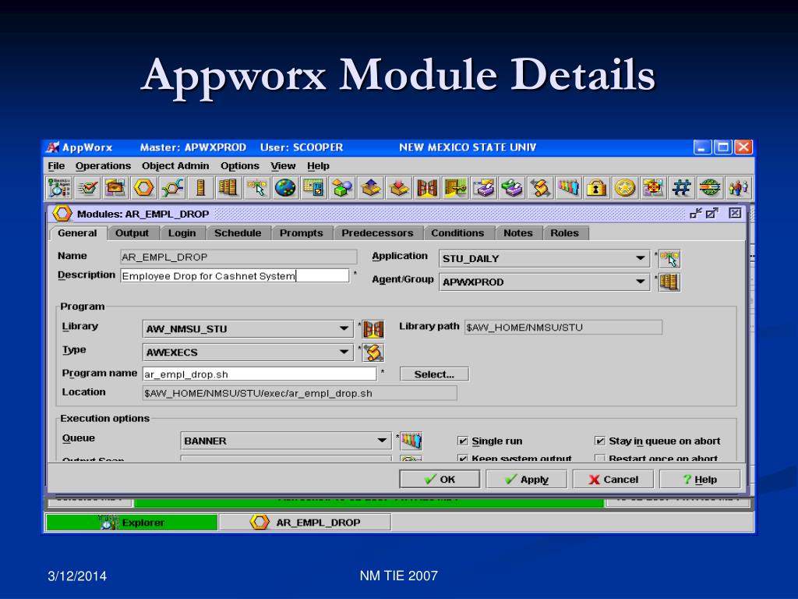Click the hash symbol toolbar icon
Image resolution: width=798 pixels, height=599 pixels.
[x=681, y=188]
